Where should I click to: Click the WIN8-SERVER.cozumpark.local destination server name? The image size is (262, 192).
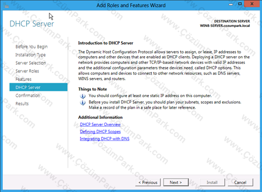click(x=225, y=26)
